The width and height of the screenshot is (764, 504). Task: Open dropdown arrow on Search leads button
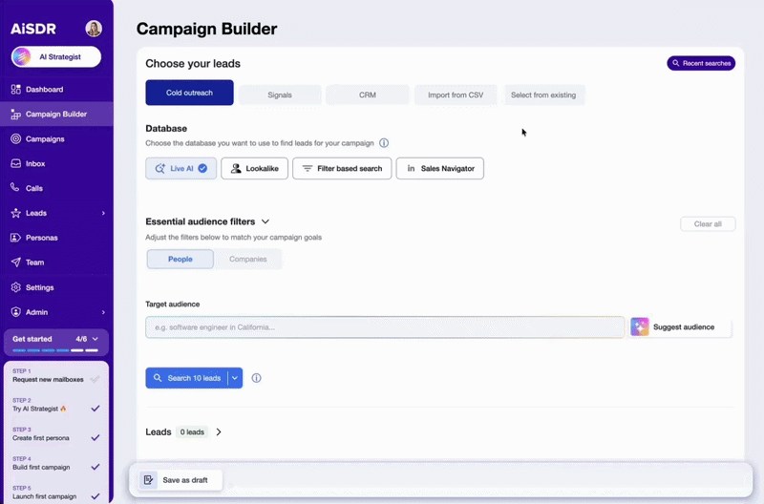click(x=235, y=378)
